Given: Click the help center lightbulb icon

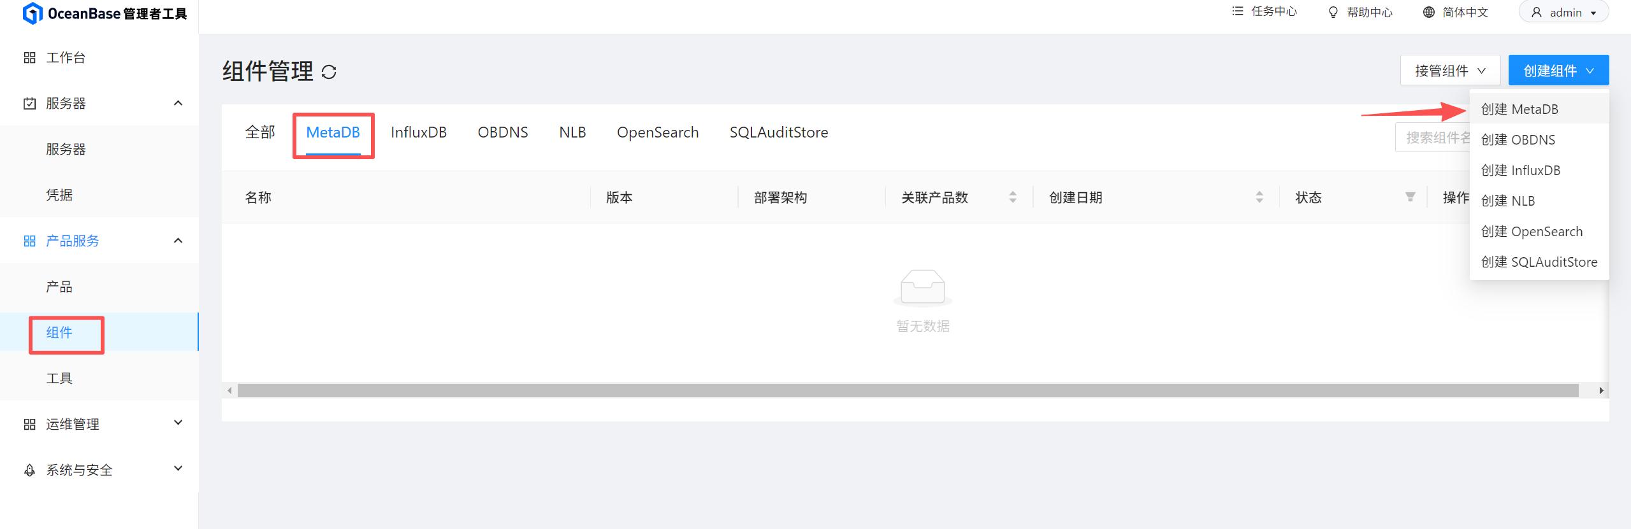Looking at the screenshot, I should pos(1333,12).
